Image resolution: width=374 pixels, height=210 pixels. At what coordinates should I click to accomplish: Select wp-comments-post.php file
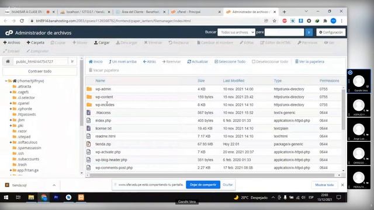coord(214,167)
